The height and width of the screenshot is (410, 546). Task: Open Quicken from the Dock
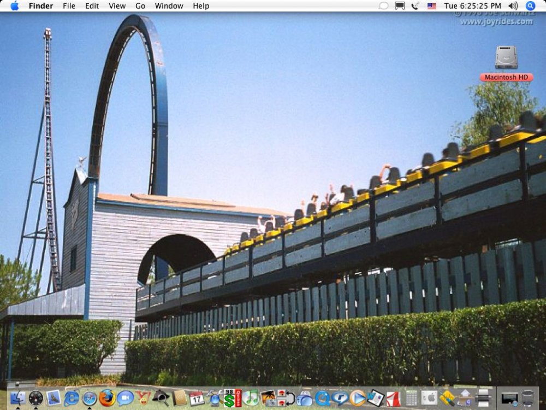[233, 397]
